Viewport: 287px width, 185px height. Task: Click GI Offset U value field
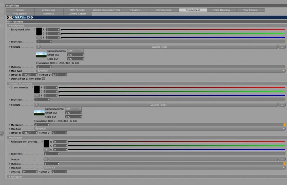tap(30, 133)
